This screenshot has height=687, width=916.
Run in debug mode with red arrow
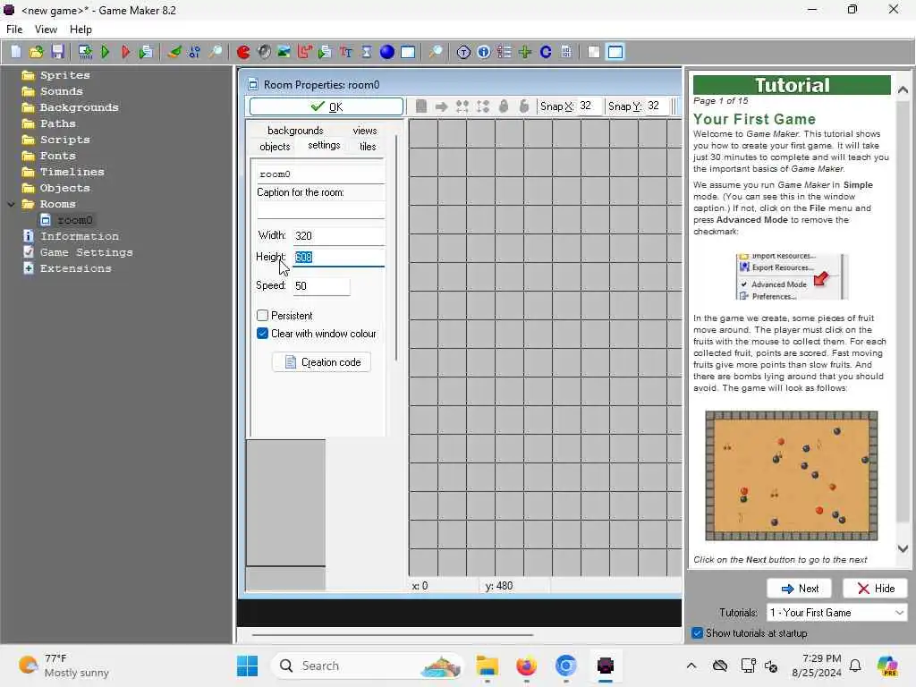(x=125, y=52)
